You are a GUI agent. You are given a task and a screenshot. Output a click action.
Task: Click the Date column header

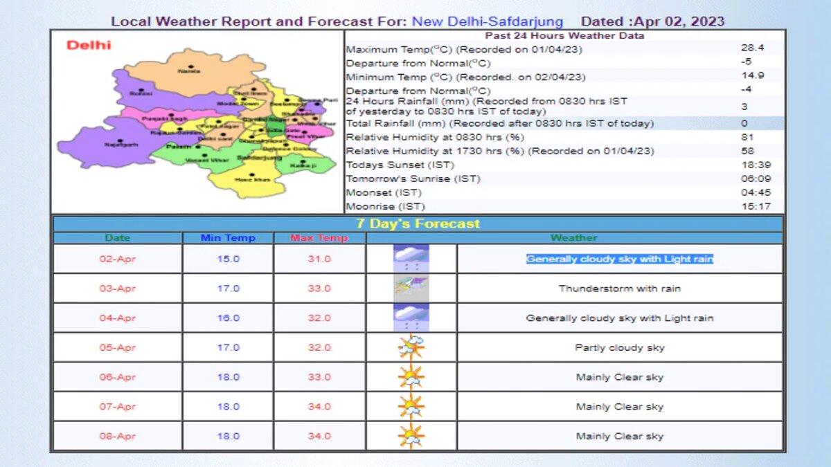(x=117, y=237)
